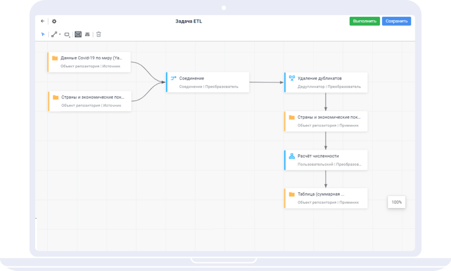Choose the connector line tool
The image size is (451, 271).
(x=54, y=35)
